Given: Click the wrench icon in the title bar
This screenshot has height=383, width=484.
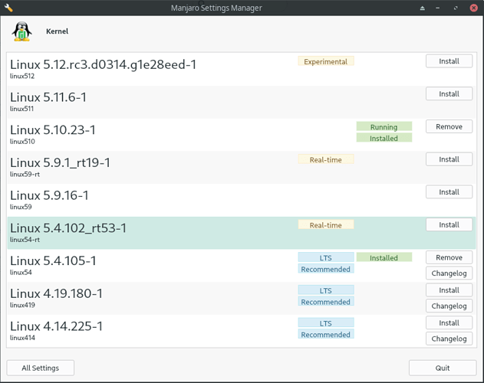Looking at the screenshot, I should point(8,8).
